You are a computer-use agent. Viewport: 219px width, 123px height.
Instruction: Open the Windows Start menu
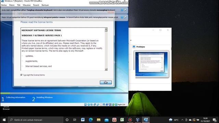[x=4, y=120]
